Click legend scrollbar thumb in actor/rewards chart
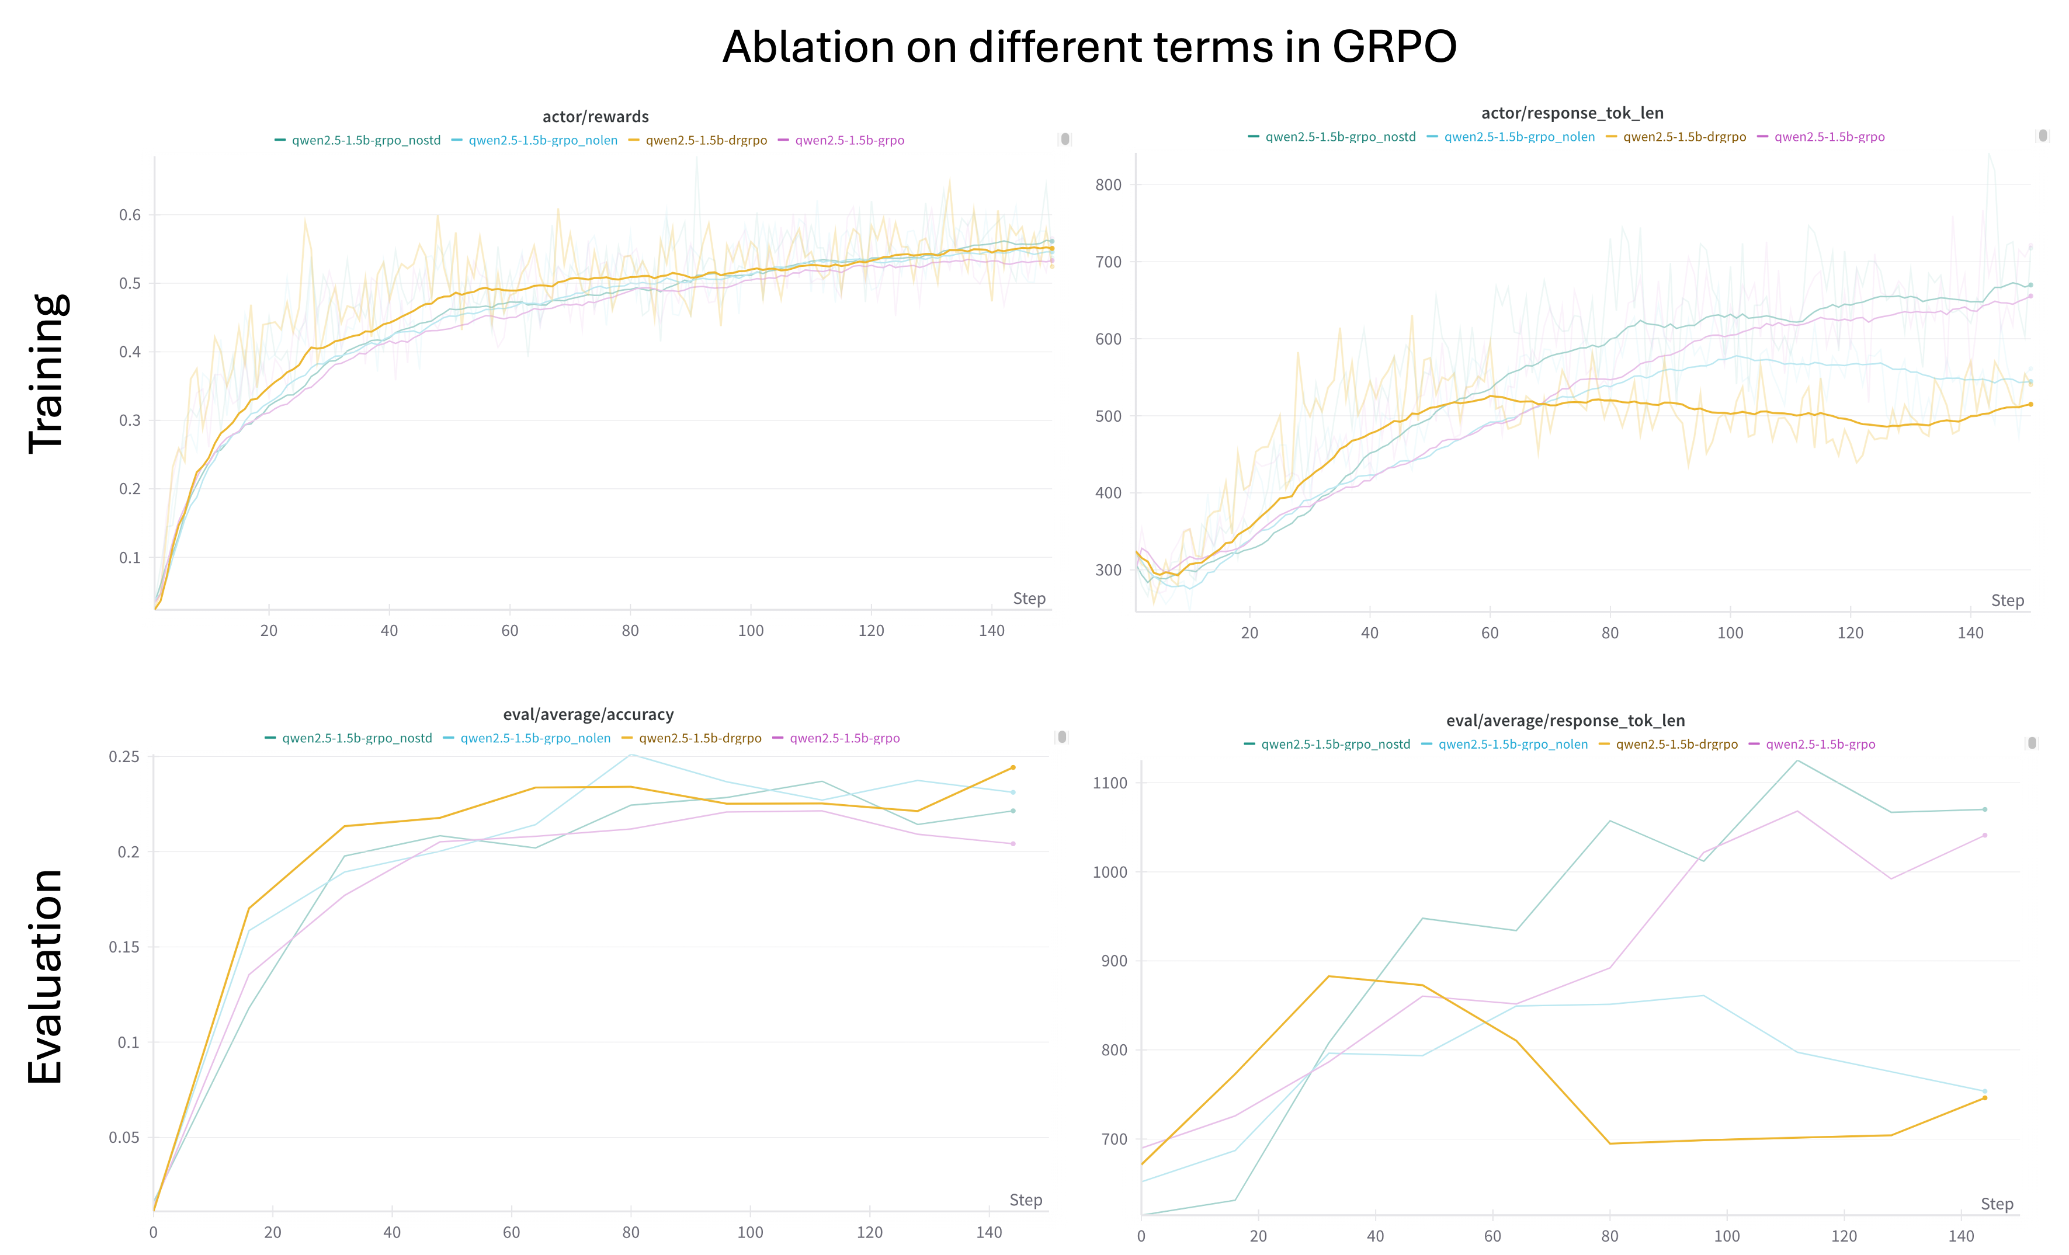This screenshot has width=2069, height=1255. click(1065, 138)
